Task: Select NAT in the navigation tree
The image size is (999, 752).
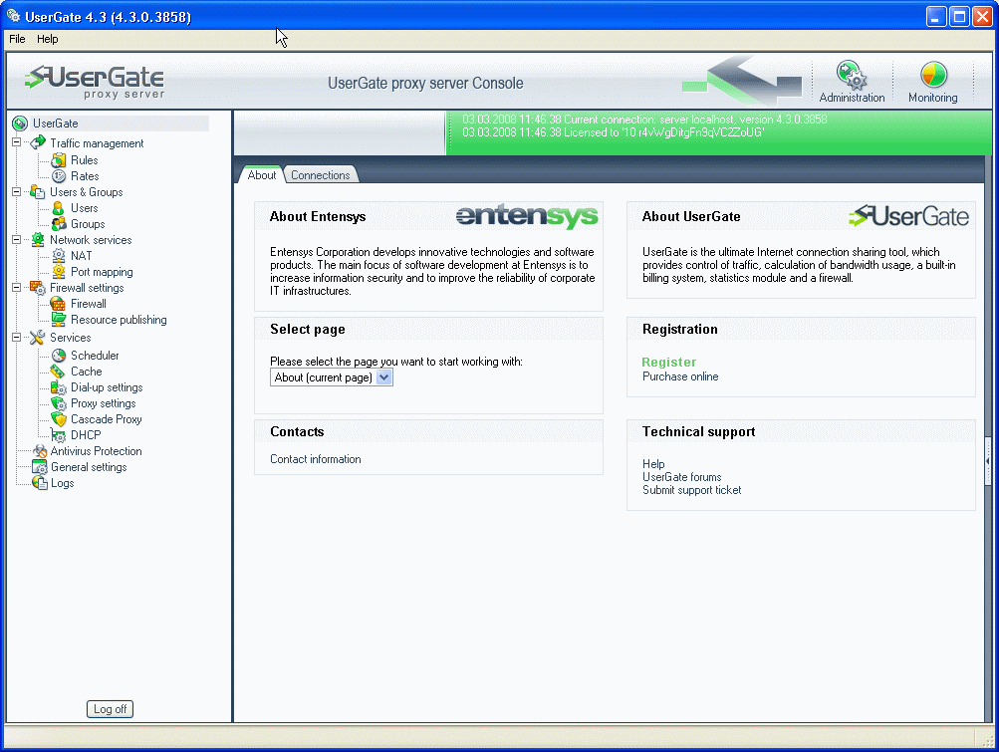Action: [81, 256]
